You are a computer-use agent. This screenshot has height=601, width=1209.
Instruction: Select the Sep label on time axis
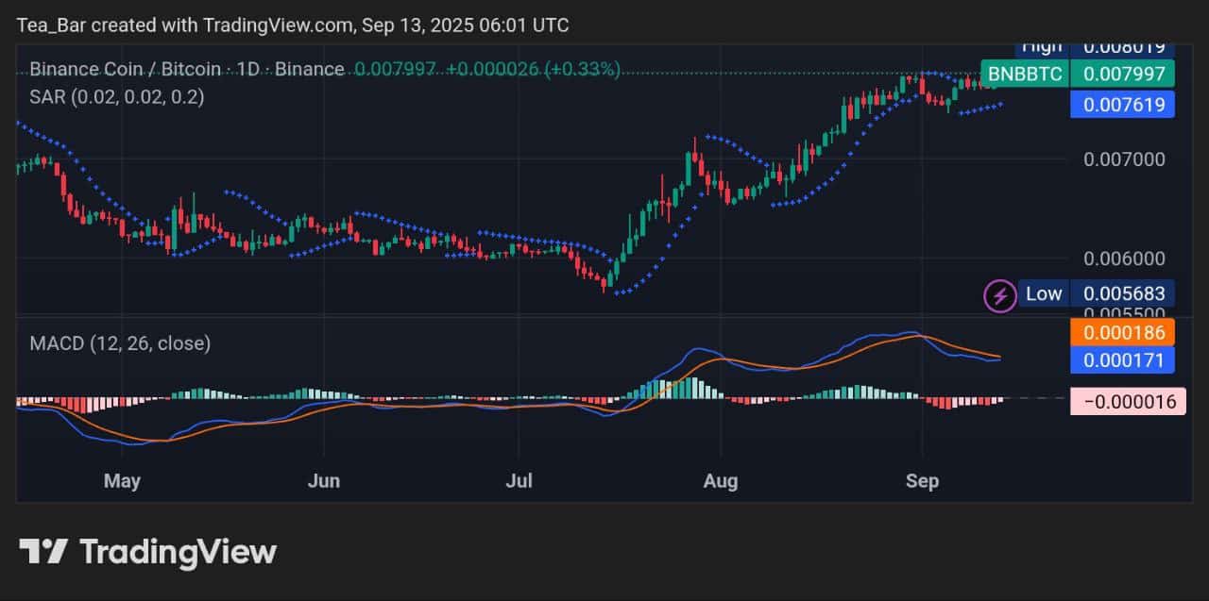[x=923, y=481]
